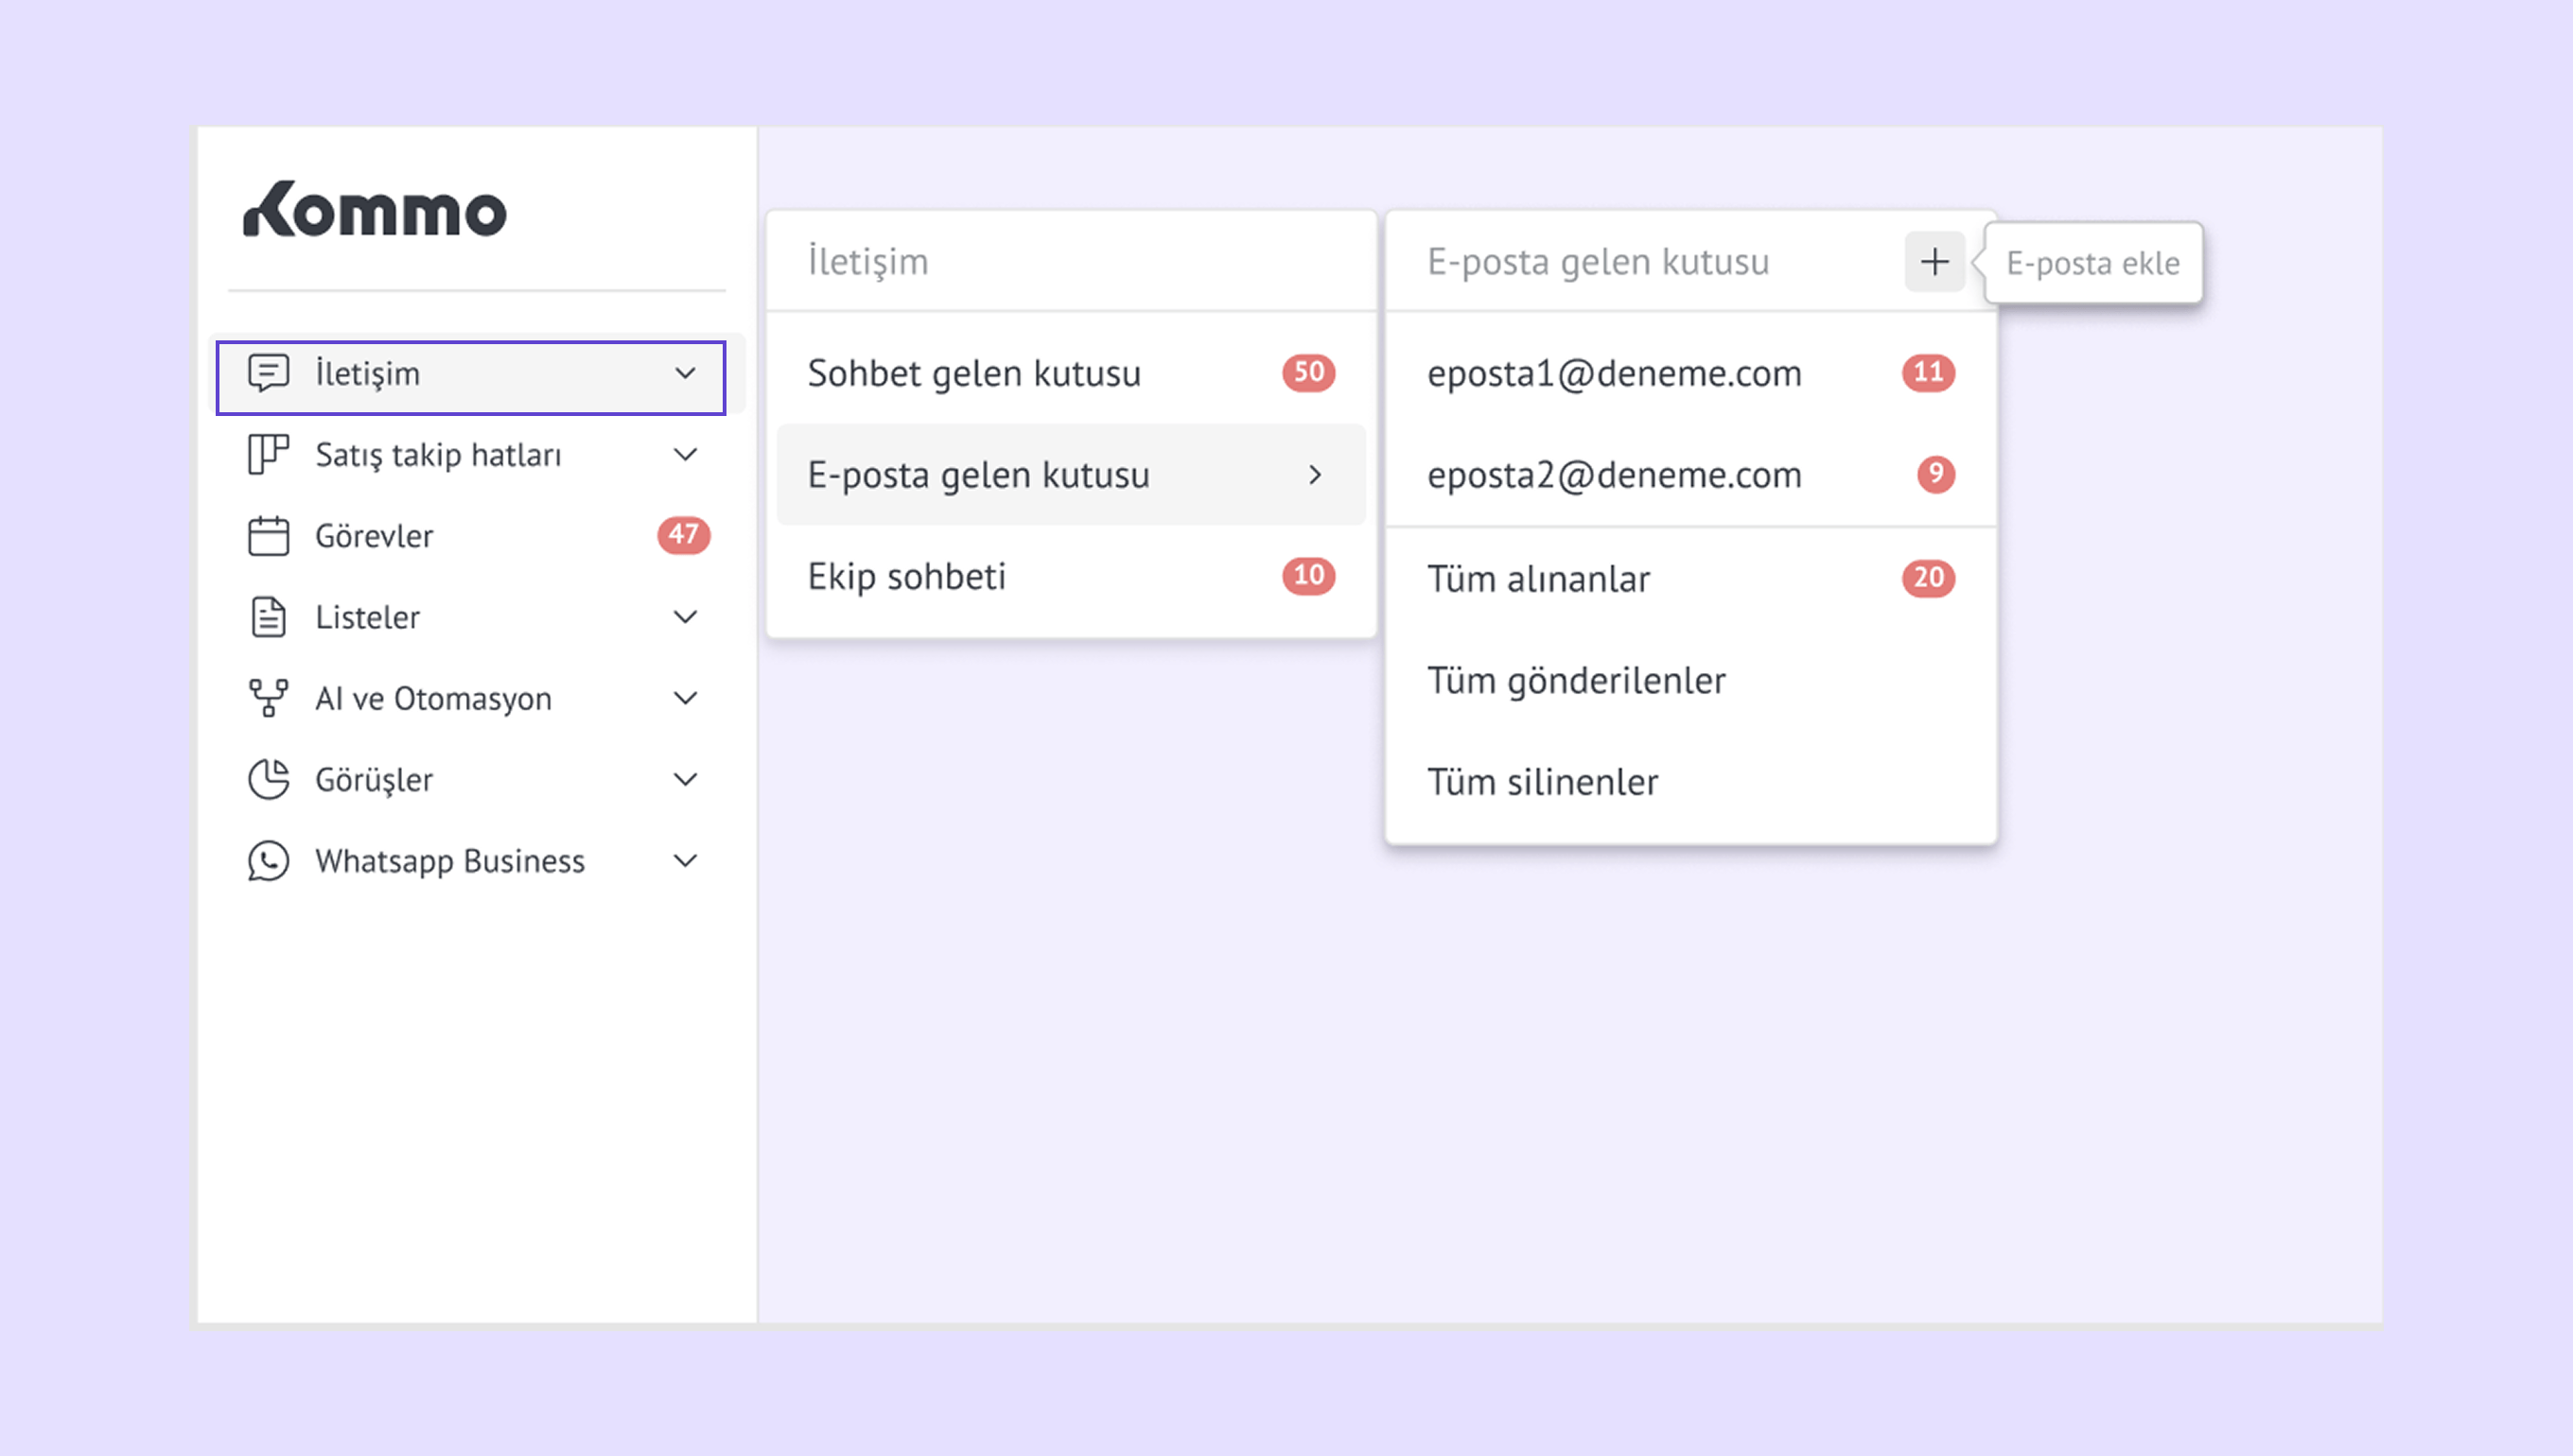Expand Whatsapp Business chevron
The width and height of the screenshot is (2573, 1456).
[x=685, y=861]
